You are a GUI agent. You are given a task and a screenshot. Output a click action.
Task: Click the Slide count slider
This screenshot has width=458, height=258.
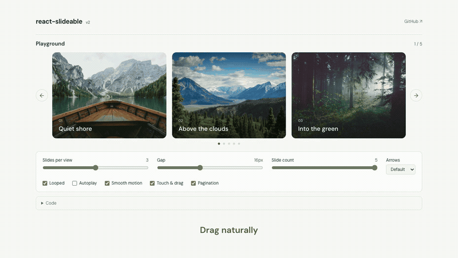(324, 167)
